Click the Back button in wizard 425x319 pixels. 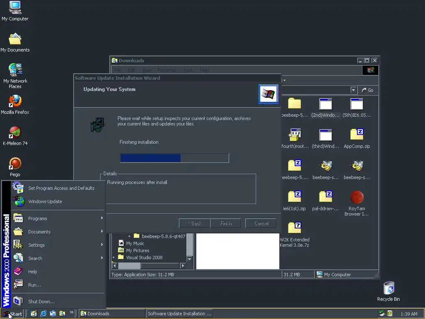pyautogui.click(x=195, y=223)
